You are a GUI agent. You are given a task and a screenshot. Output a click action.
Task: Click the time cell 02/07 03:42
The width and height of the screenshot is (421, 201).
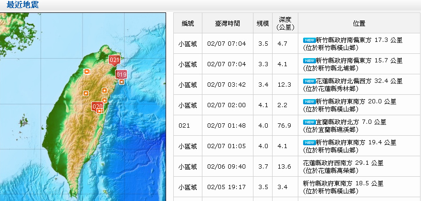(x=226, y=85)
